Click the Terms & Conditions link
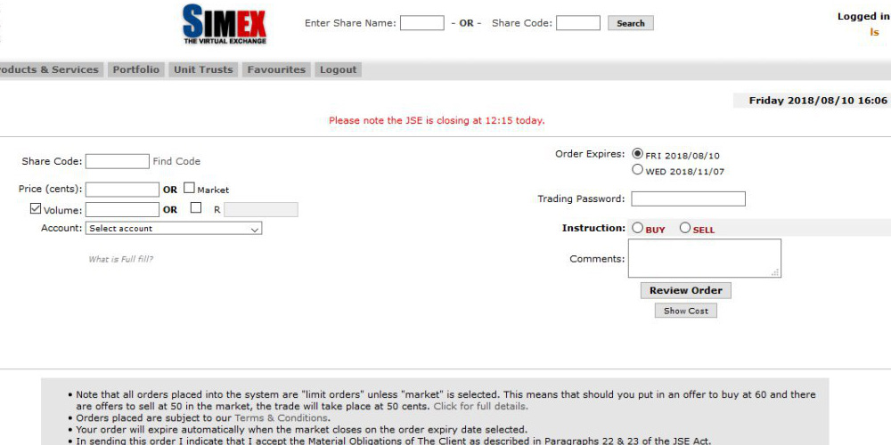This screenshot has width=891, height=445. [x=282, y=418]
